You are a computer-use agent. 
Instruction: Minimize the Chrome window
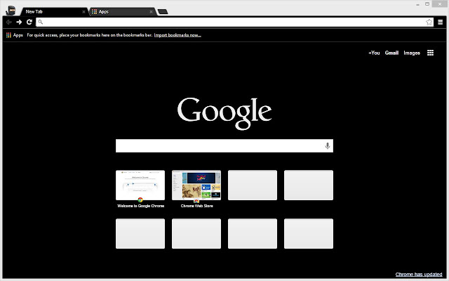pos(417,4)
